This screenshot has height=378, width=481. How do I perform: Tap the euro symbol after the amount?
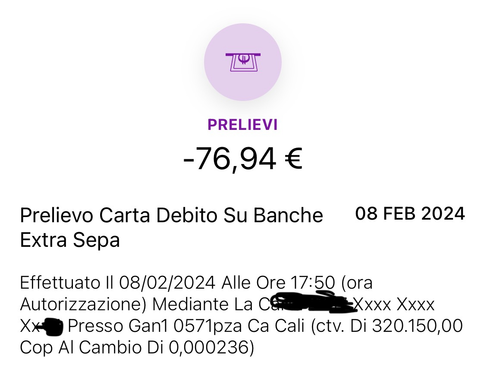pos(293,159)
